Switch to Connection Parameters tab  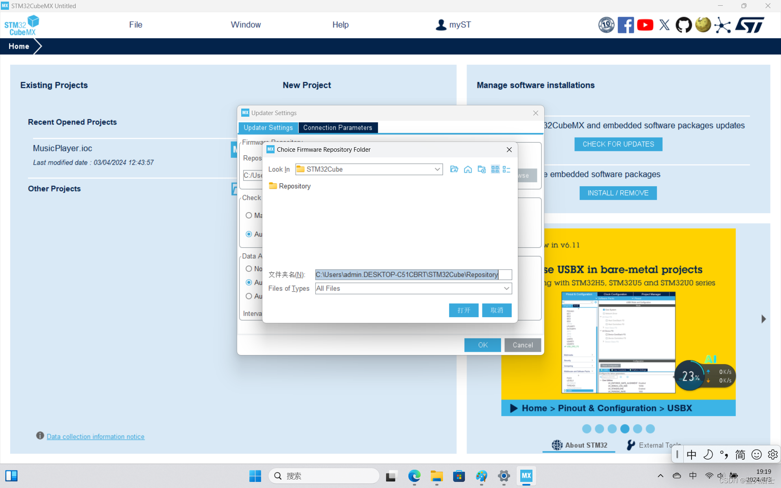click(338, 128)
